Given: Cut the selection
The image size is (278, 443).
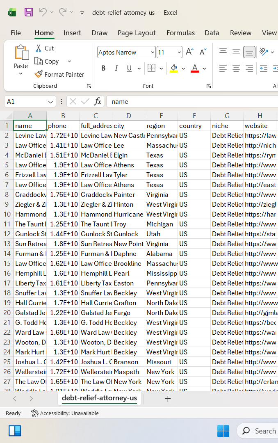Looking at the screenshot, I should point(45,48).
